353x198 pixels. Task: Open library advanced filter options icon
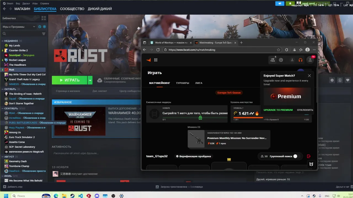pos(44,34)
